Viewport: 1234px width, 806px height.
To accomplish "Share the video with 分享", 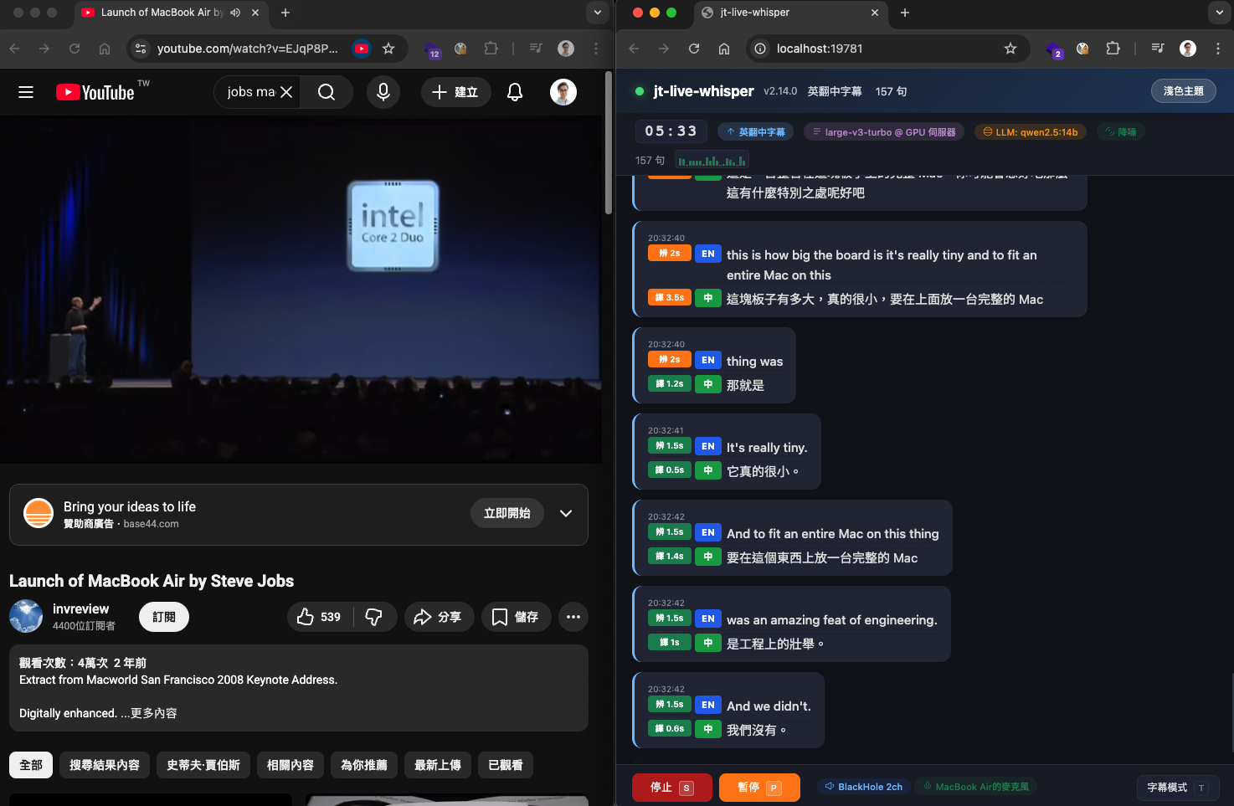I will click(439, 617).
